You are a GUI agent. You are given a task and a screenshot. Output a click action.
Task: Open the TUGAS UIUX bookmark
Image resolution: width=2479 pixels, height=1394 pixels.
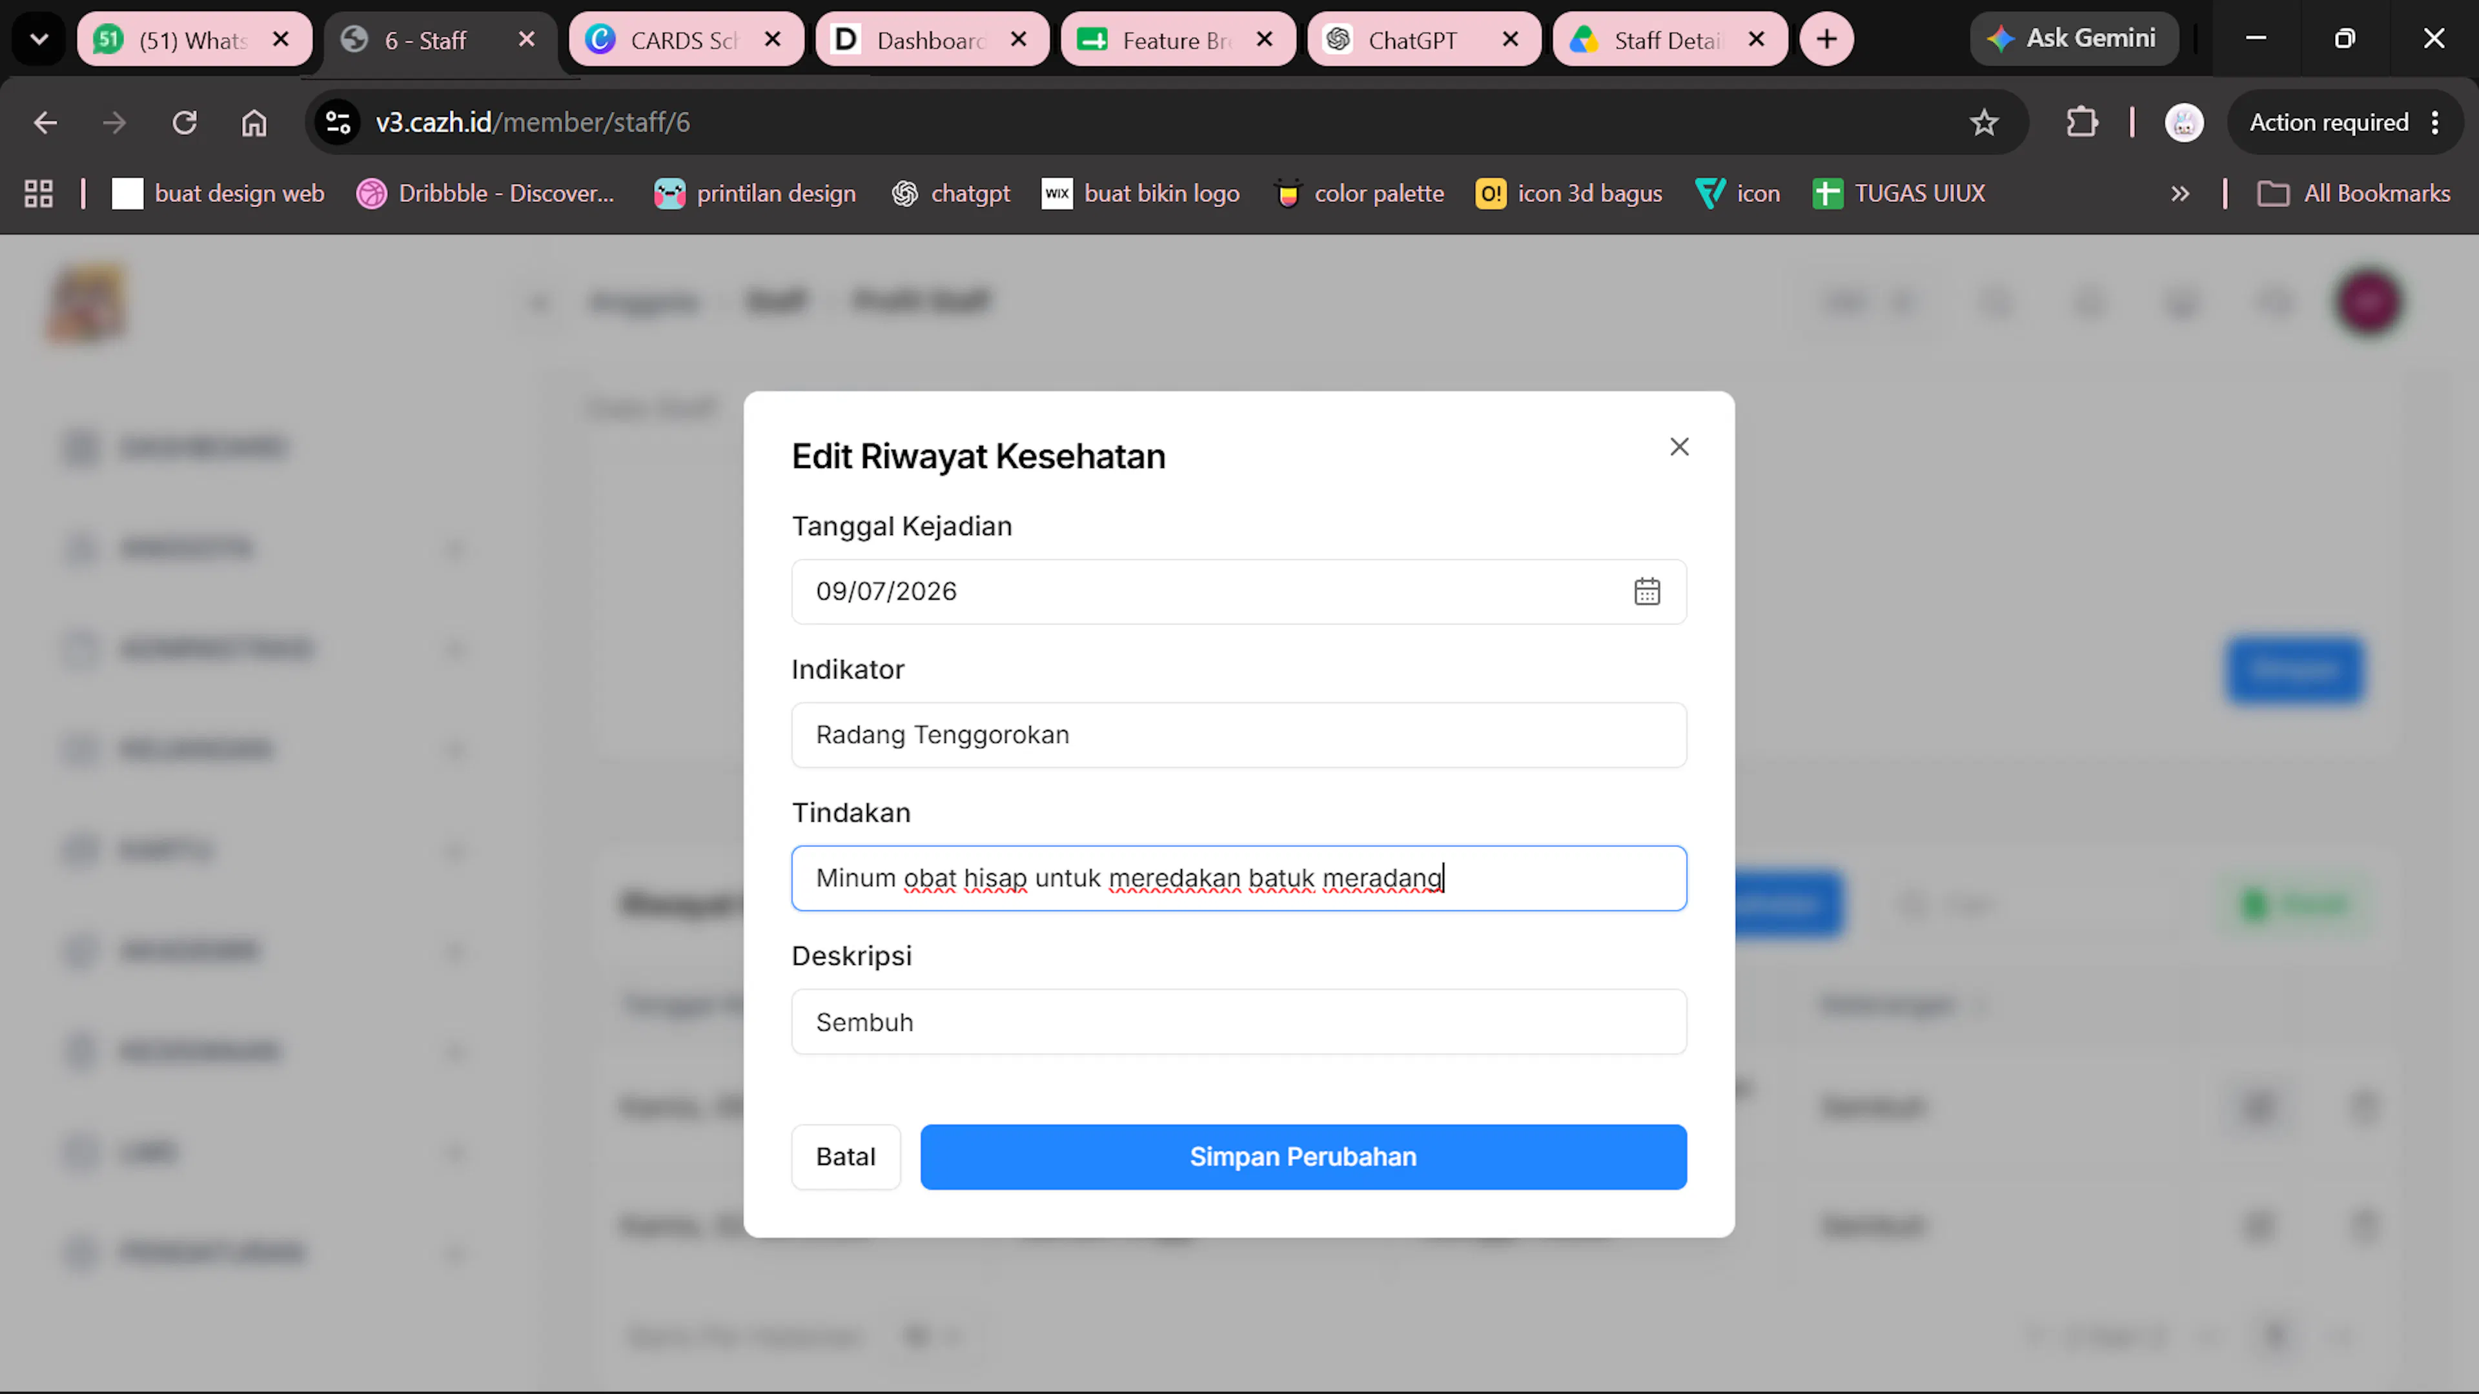[x=1899, y=194]
